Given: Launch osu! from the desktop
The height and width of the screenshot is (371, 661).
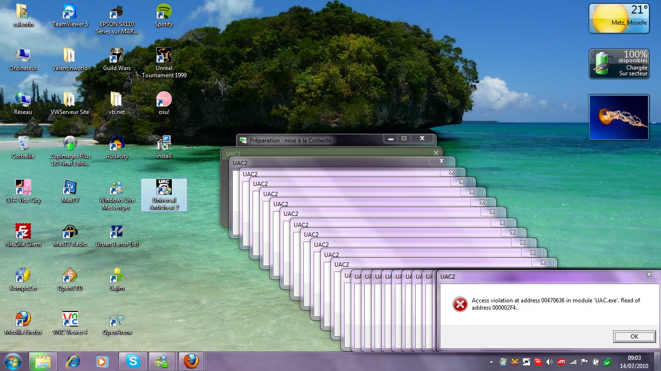Looking at the screenshot, I should click(164, 103).
